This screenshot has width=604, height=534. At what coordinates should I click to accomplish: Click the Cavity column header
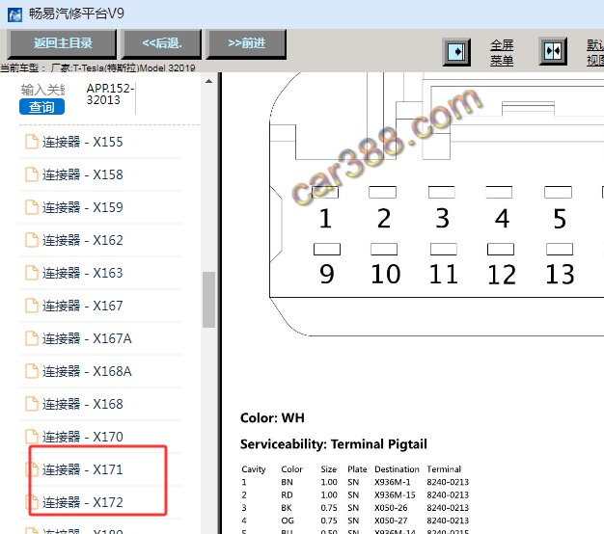(254, 469)
